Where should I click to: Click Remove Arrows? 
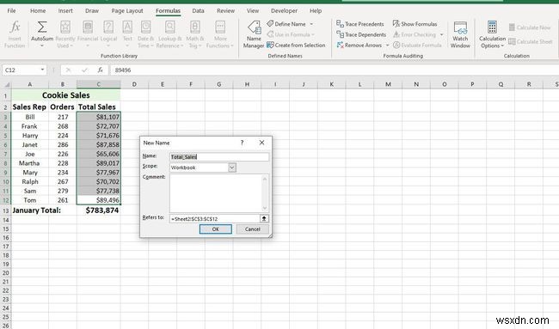pos(359,46)
